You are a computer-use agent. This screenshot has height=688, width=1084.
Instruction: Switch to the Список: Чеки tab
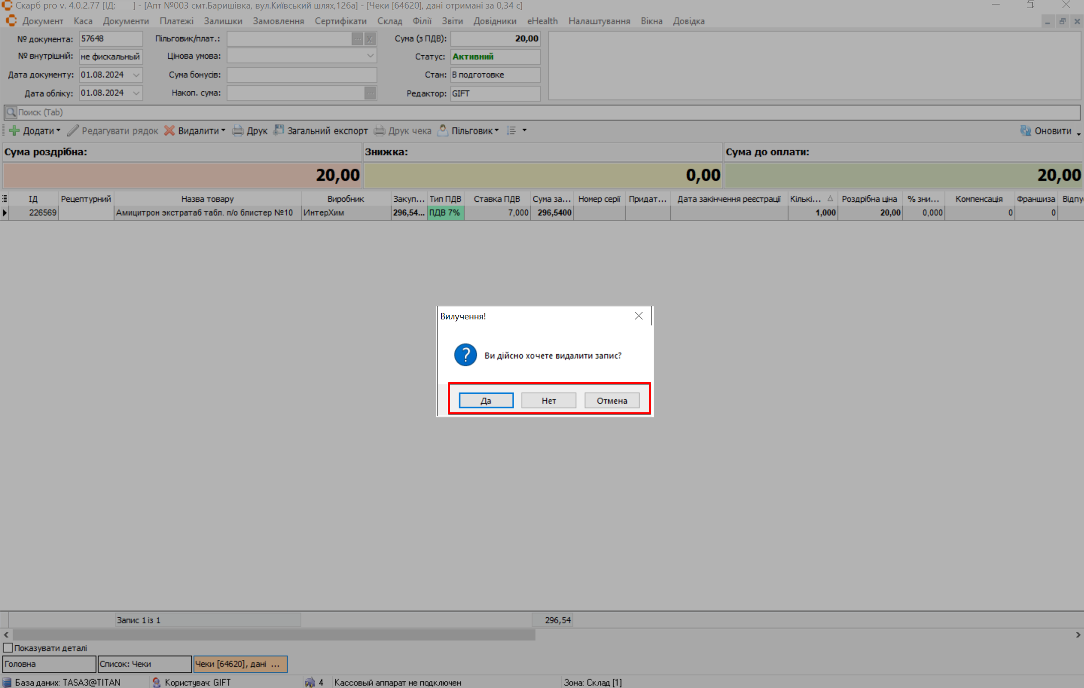(x=145, y=664)
